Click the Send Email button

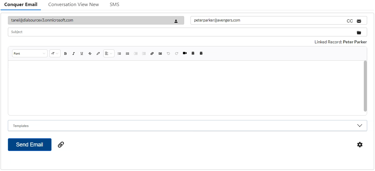30,145
